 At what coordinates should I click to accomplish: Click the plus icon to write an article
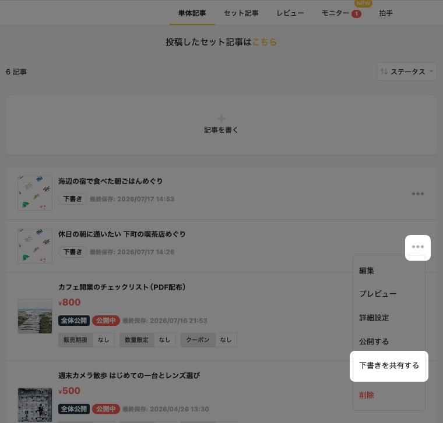tap(221, 119)
